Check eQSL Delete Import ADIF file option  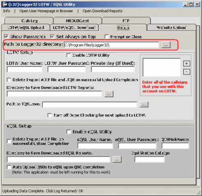(9, 141)
